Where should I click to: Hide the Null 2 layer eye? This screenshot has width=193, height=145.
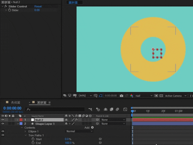tap(3, 120)
